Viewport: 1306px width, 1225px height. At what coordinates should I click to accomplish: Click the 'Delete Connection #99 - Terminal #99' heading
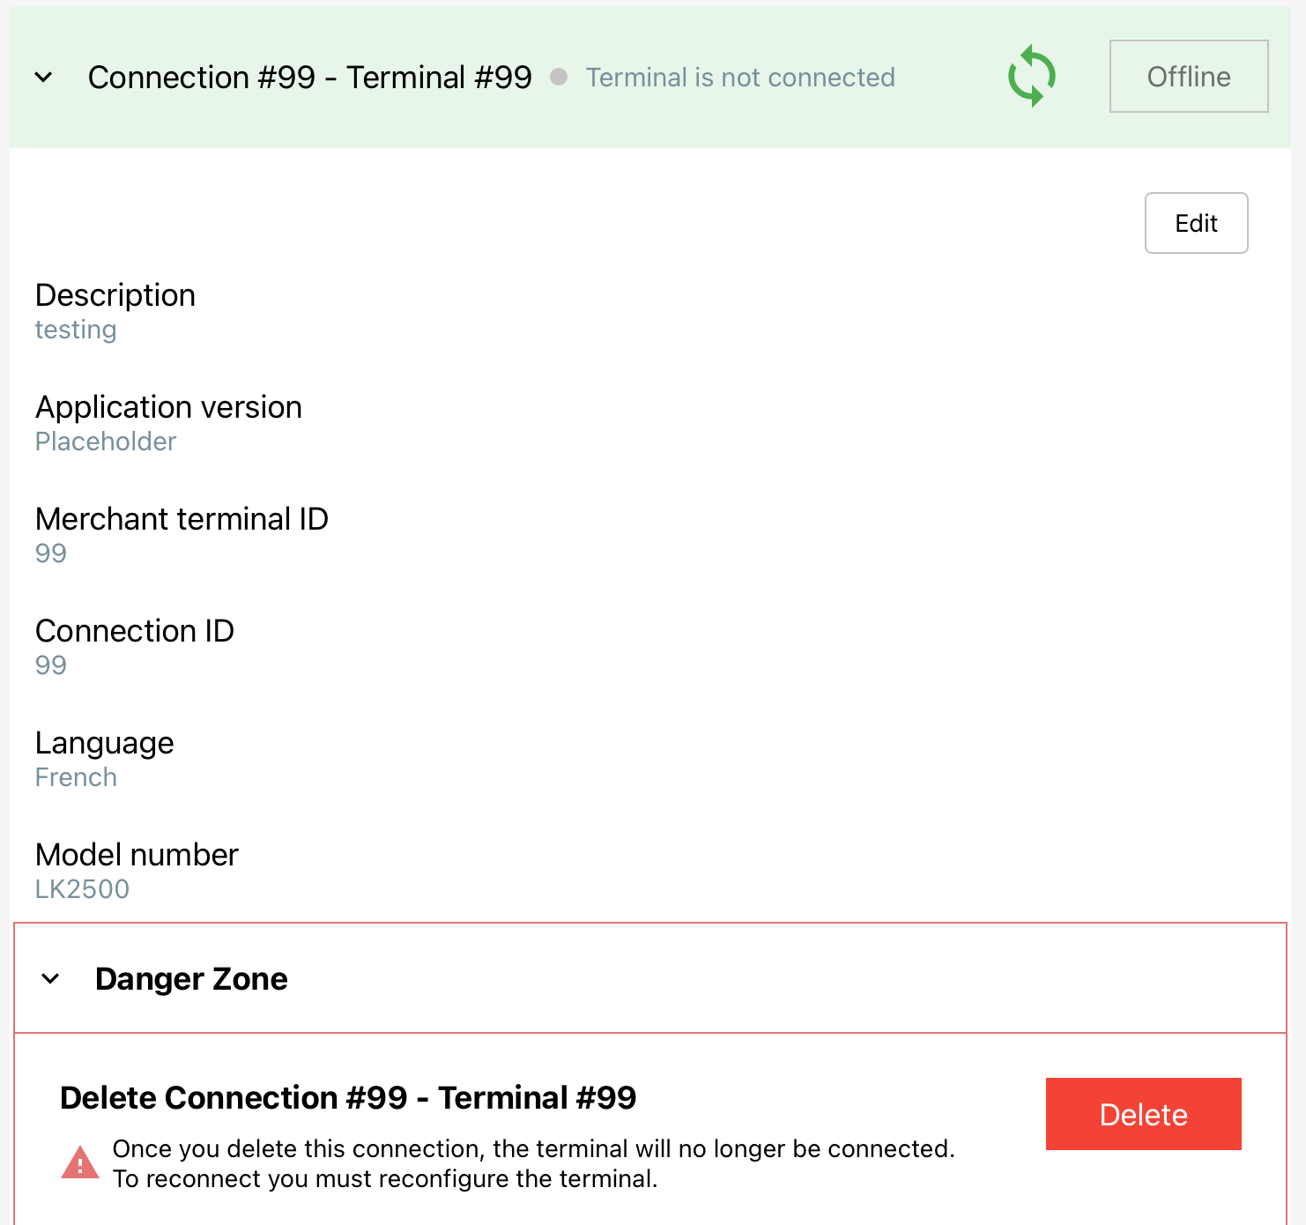pyautogui.click(x=348, y=1098)
